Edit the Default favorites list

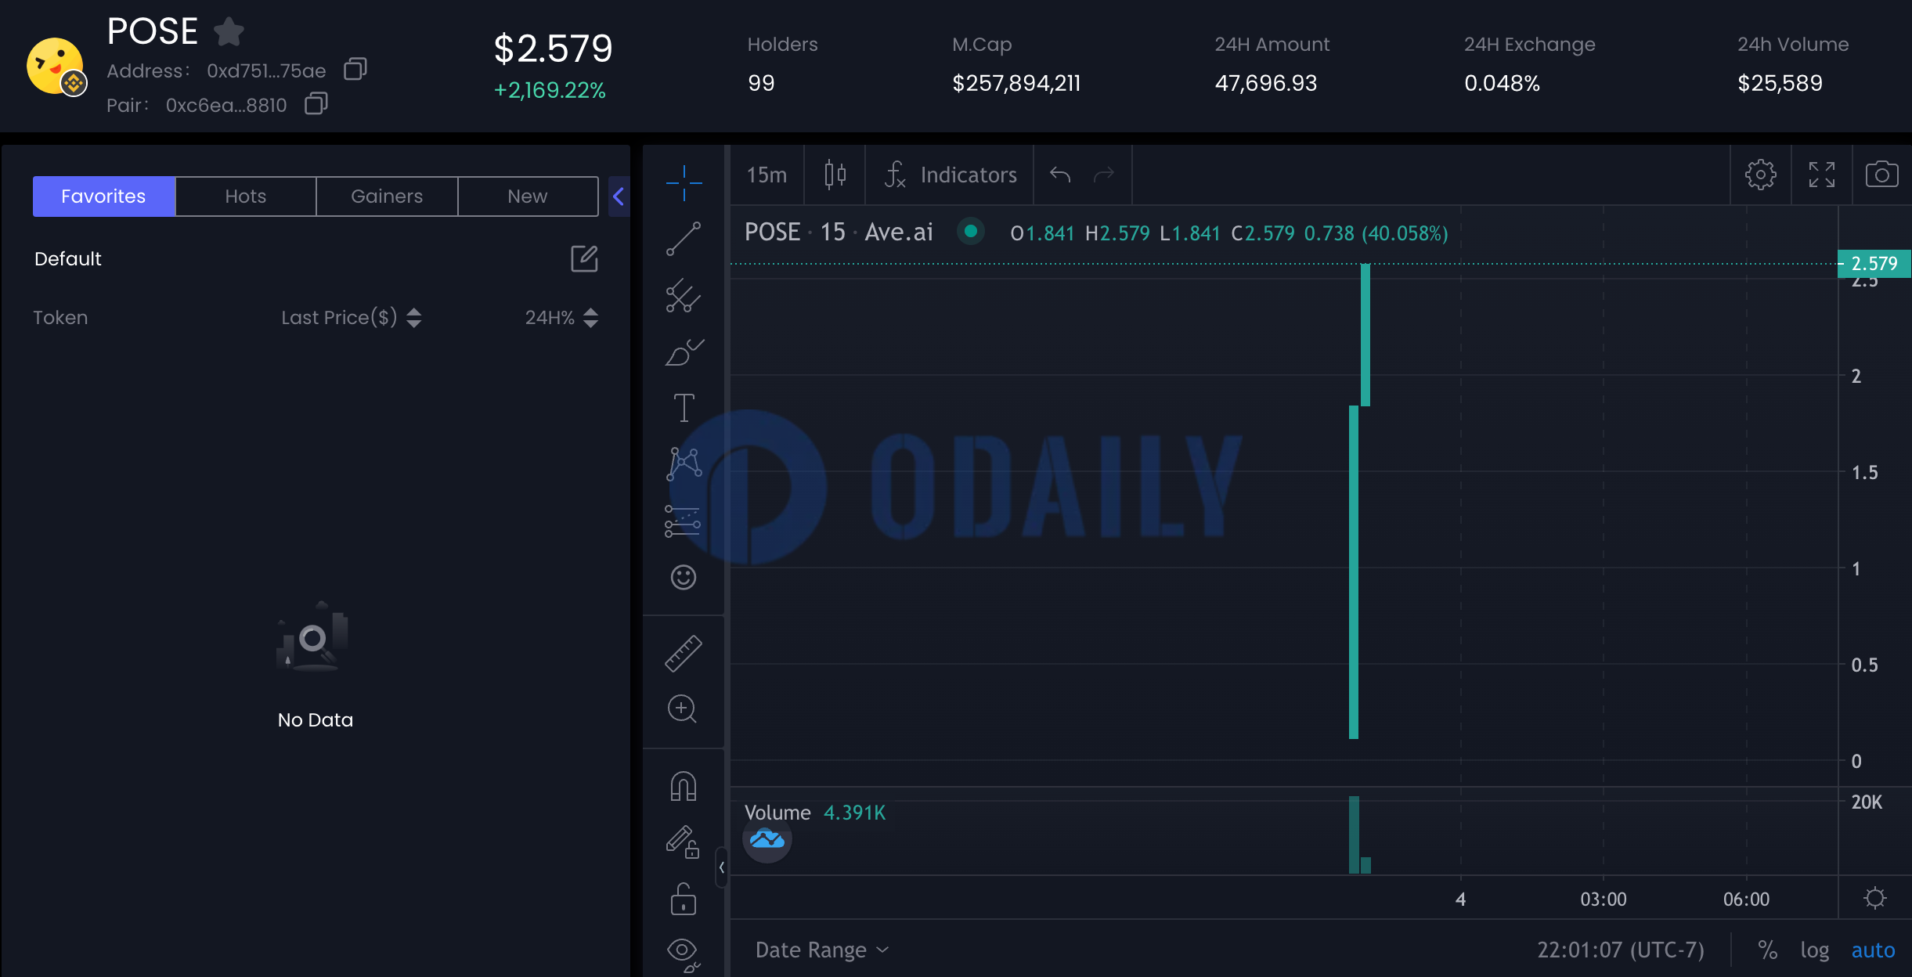pyautogui.click(x=584, y=258)
